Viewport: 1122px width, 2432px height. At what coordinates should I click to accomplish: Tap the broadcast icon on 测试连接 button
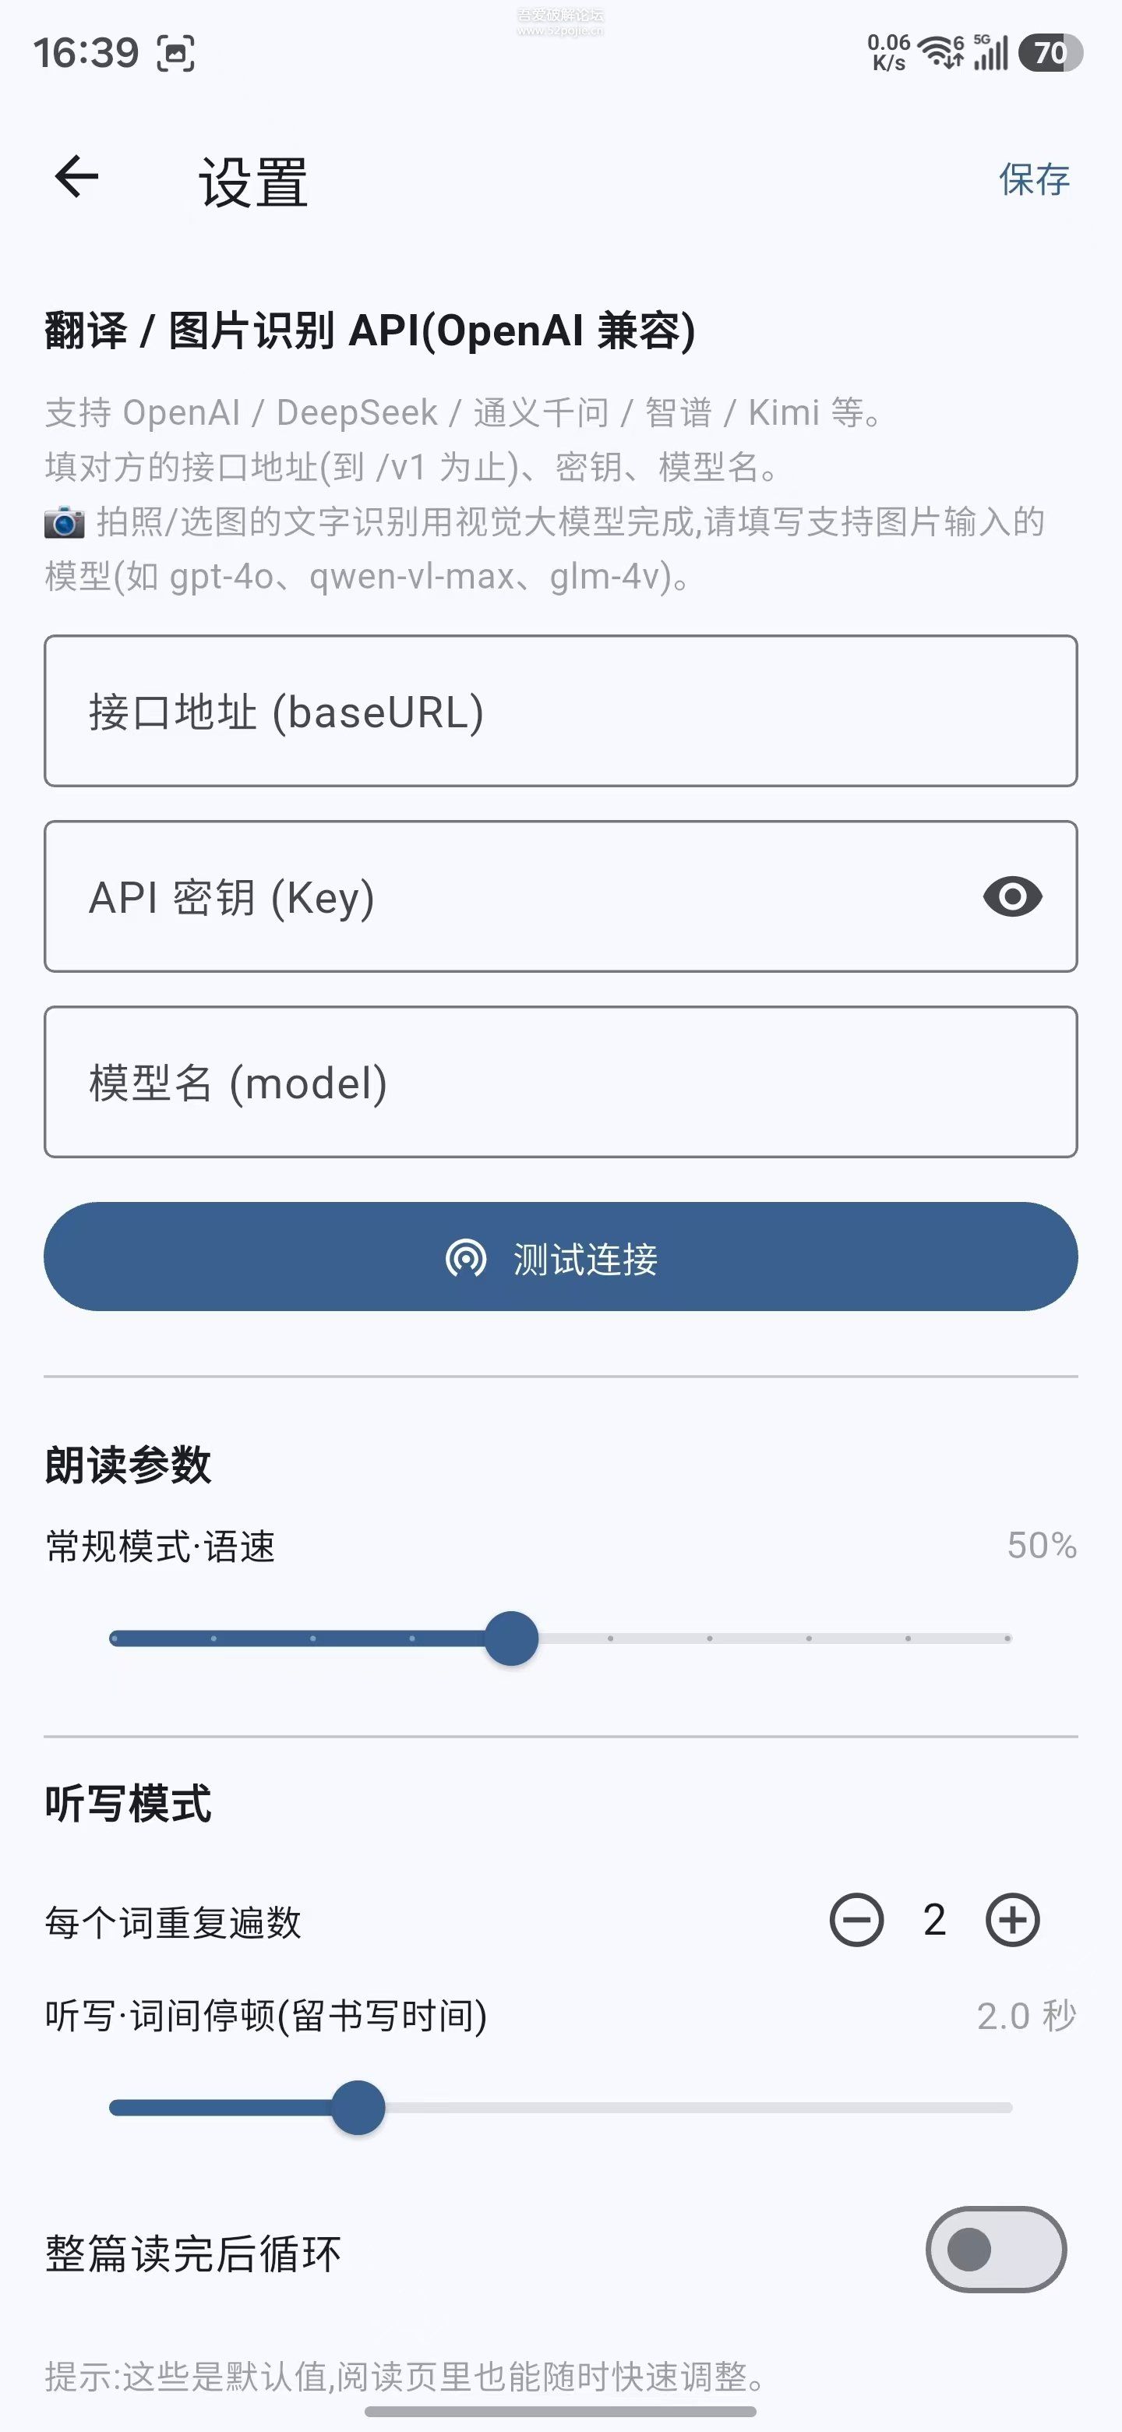[465, 1257]
